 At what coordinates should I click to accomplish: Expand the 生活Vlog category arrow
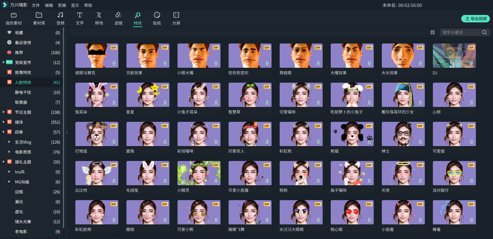[9, 142]
